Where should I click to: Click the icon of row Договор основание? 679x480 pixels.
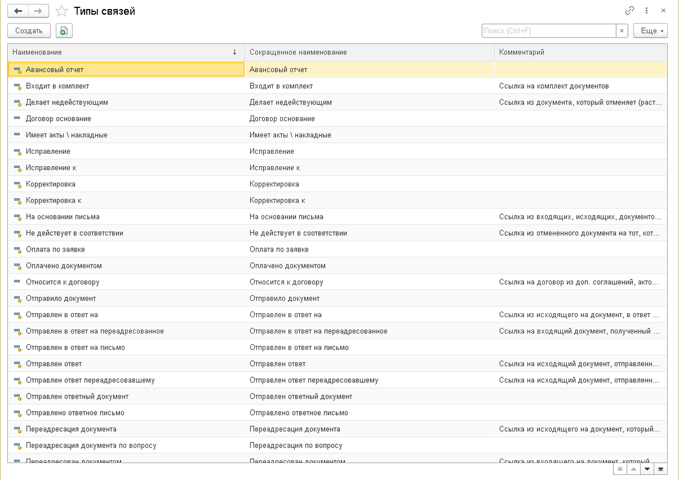coord(18,119)
